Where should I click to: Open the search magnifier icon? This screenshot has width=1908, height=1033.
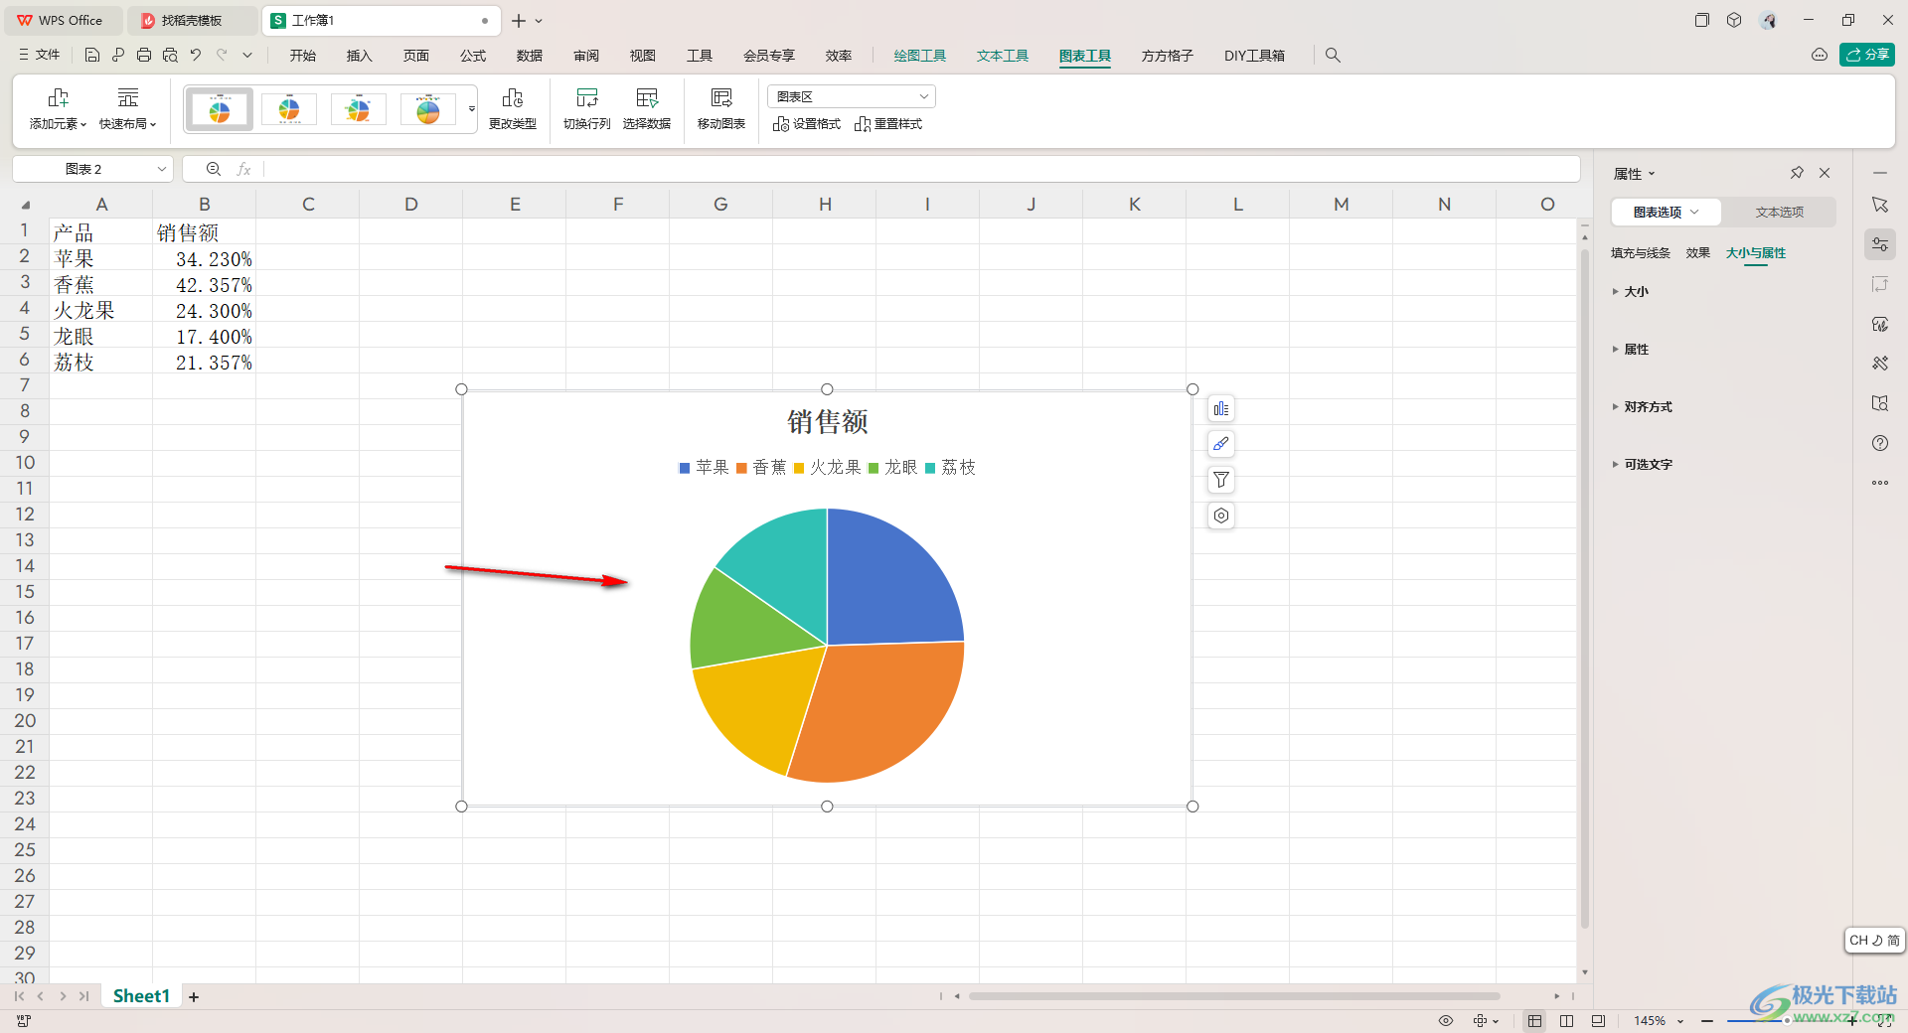click(x=1333, y=56)
